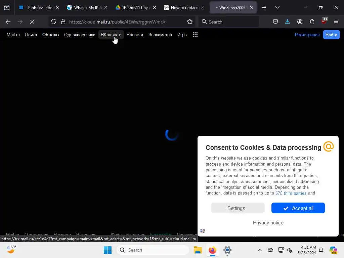Image resolution: width=344 pixels, height=258 pixels.
Task: Open Copilot preview icon in taskbar
Action: 333,250
